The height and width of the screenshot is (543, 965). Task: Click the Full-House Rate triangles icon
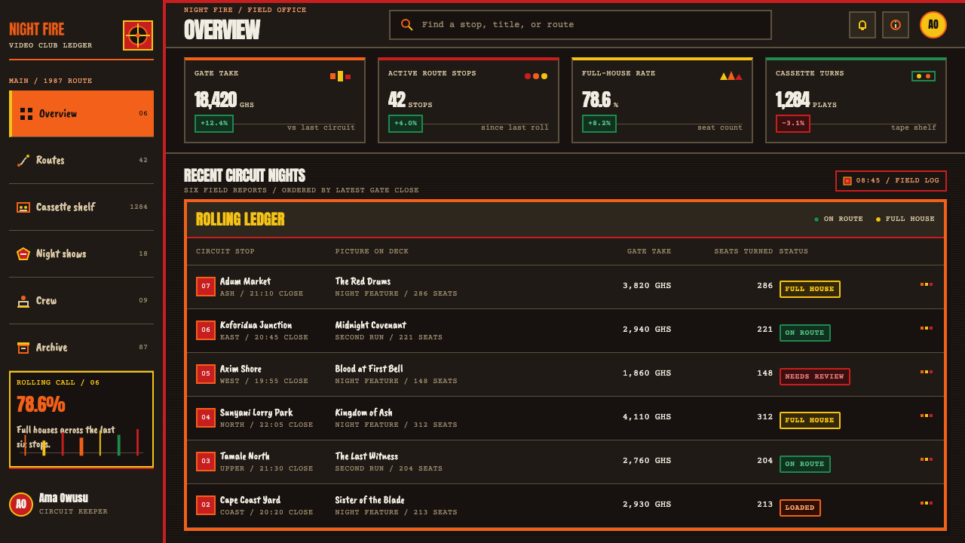[x=731, y=76]
